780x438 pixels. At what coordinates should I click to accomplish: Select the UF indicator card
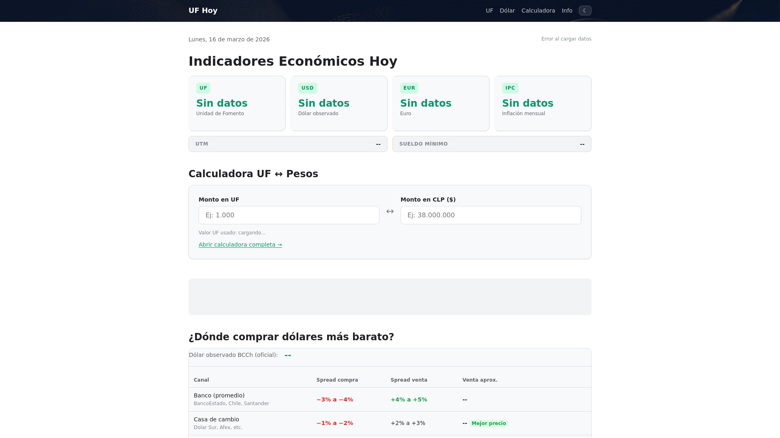[x=237, y=103]
